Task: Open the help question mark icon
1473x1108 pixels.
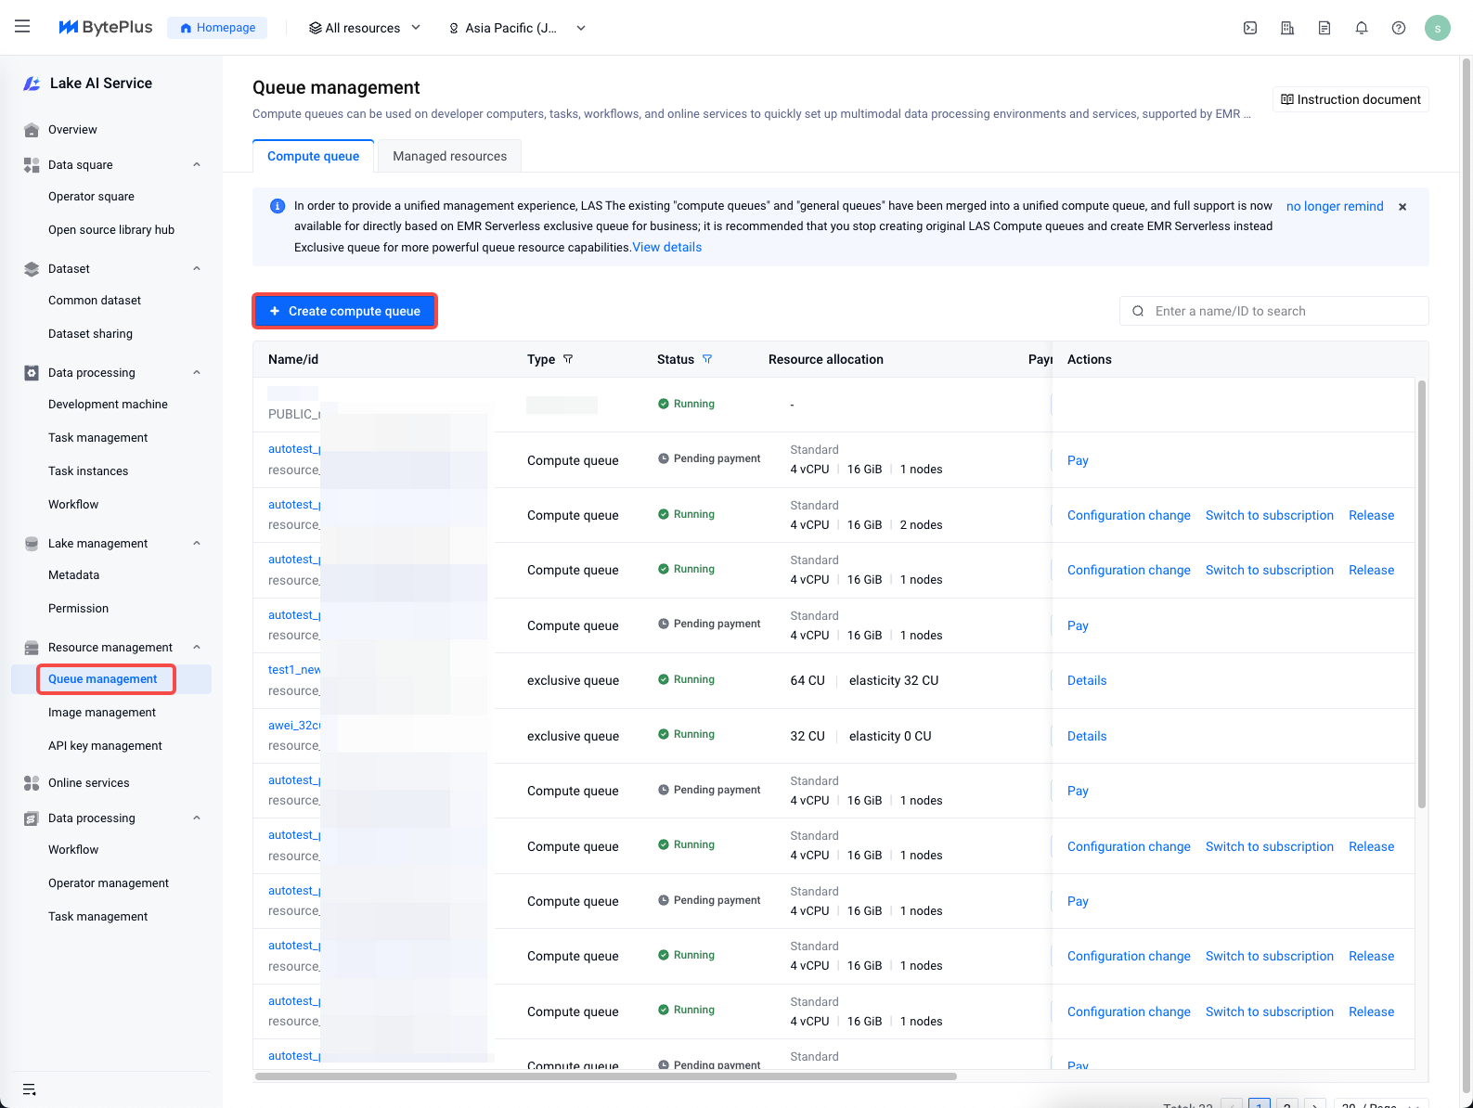Action: [x=1399, y=28]
